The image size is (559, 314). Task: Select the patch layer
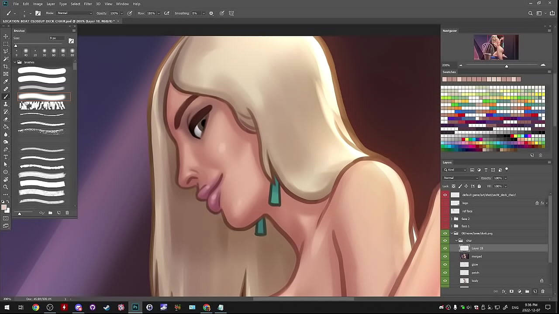point(476,273)
